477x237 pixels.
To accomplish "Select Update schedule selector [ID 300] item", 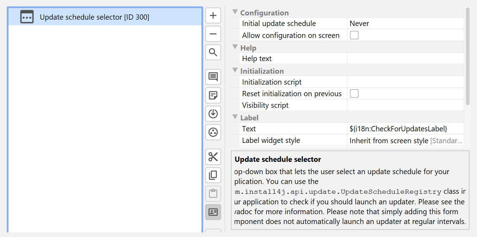I will click(94, 17).
